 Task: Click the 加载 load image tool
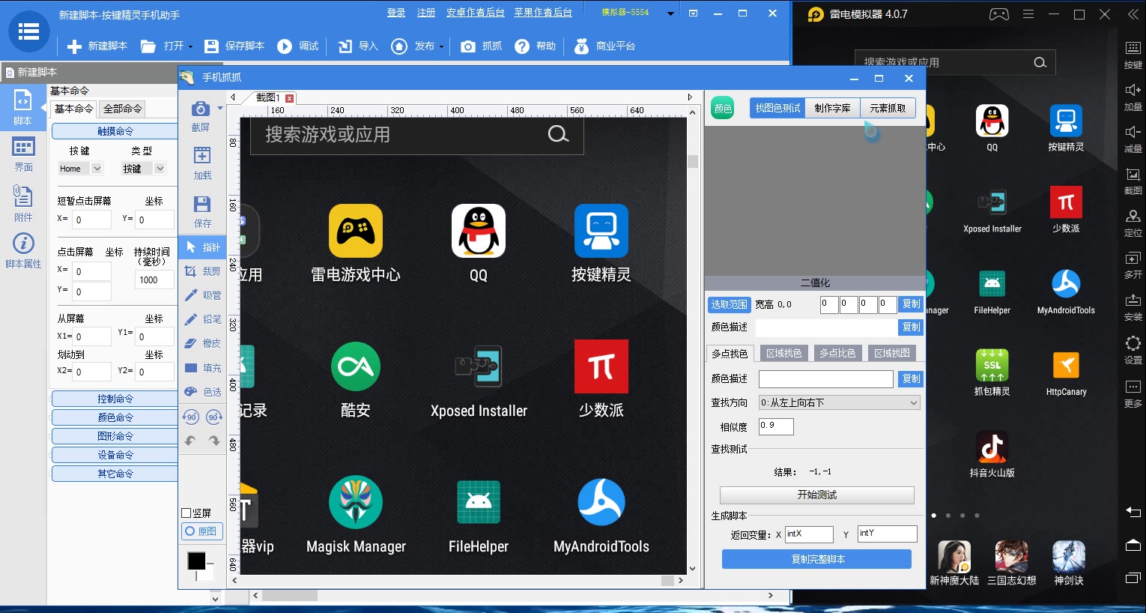(x=202, y=164)
